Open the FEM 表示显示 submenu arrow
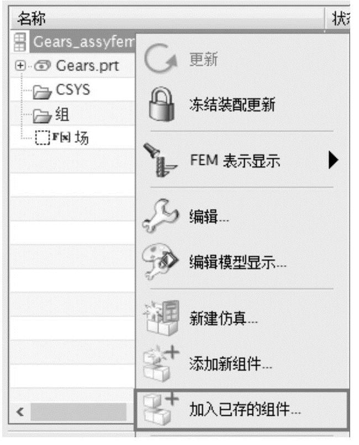The width and height of the screenshot is (359, 445). (334, 160)
